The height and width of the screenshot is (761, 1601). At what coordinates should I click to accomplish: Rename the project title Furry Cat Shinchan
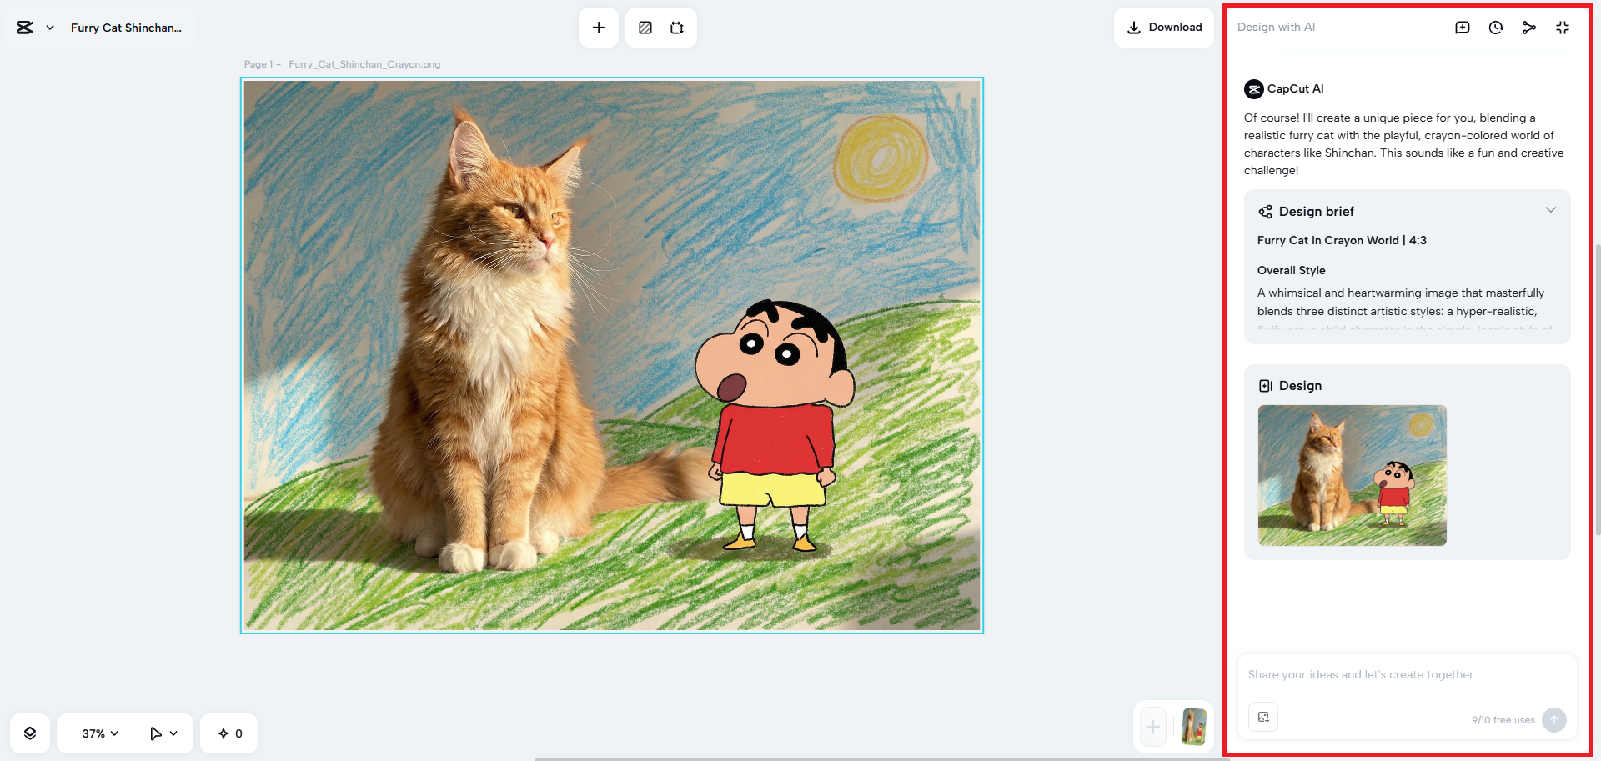(126, 28)
